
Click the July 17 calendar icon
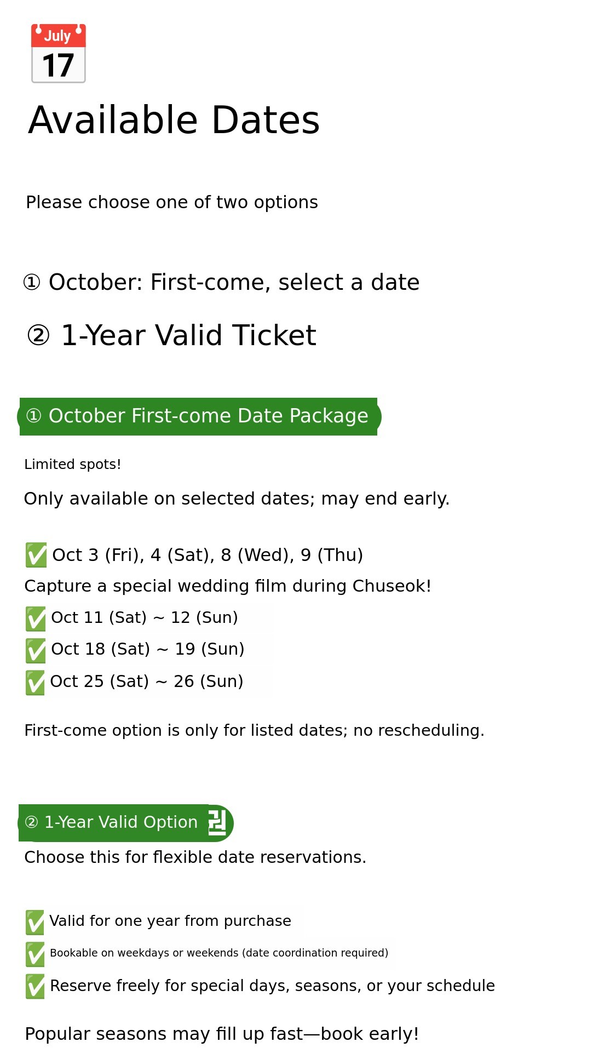[x=59, y=54]
